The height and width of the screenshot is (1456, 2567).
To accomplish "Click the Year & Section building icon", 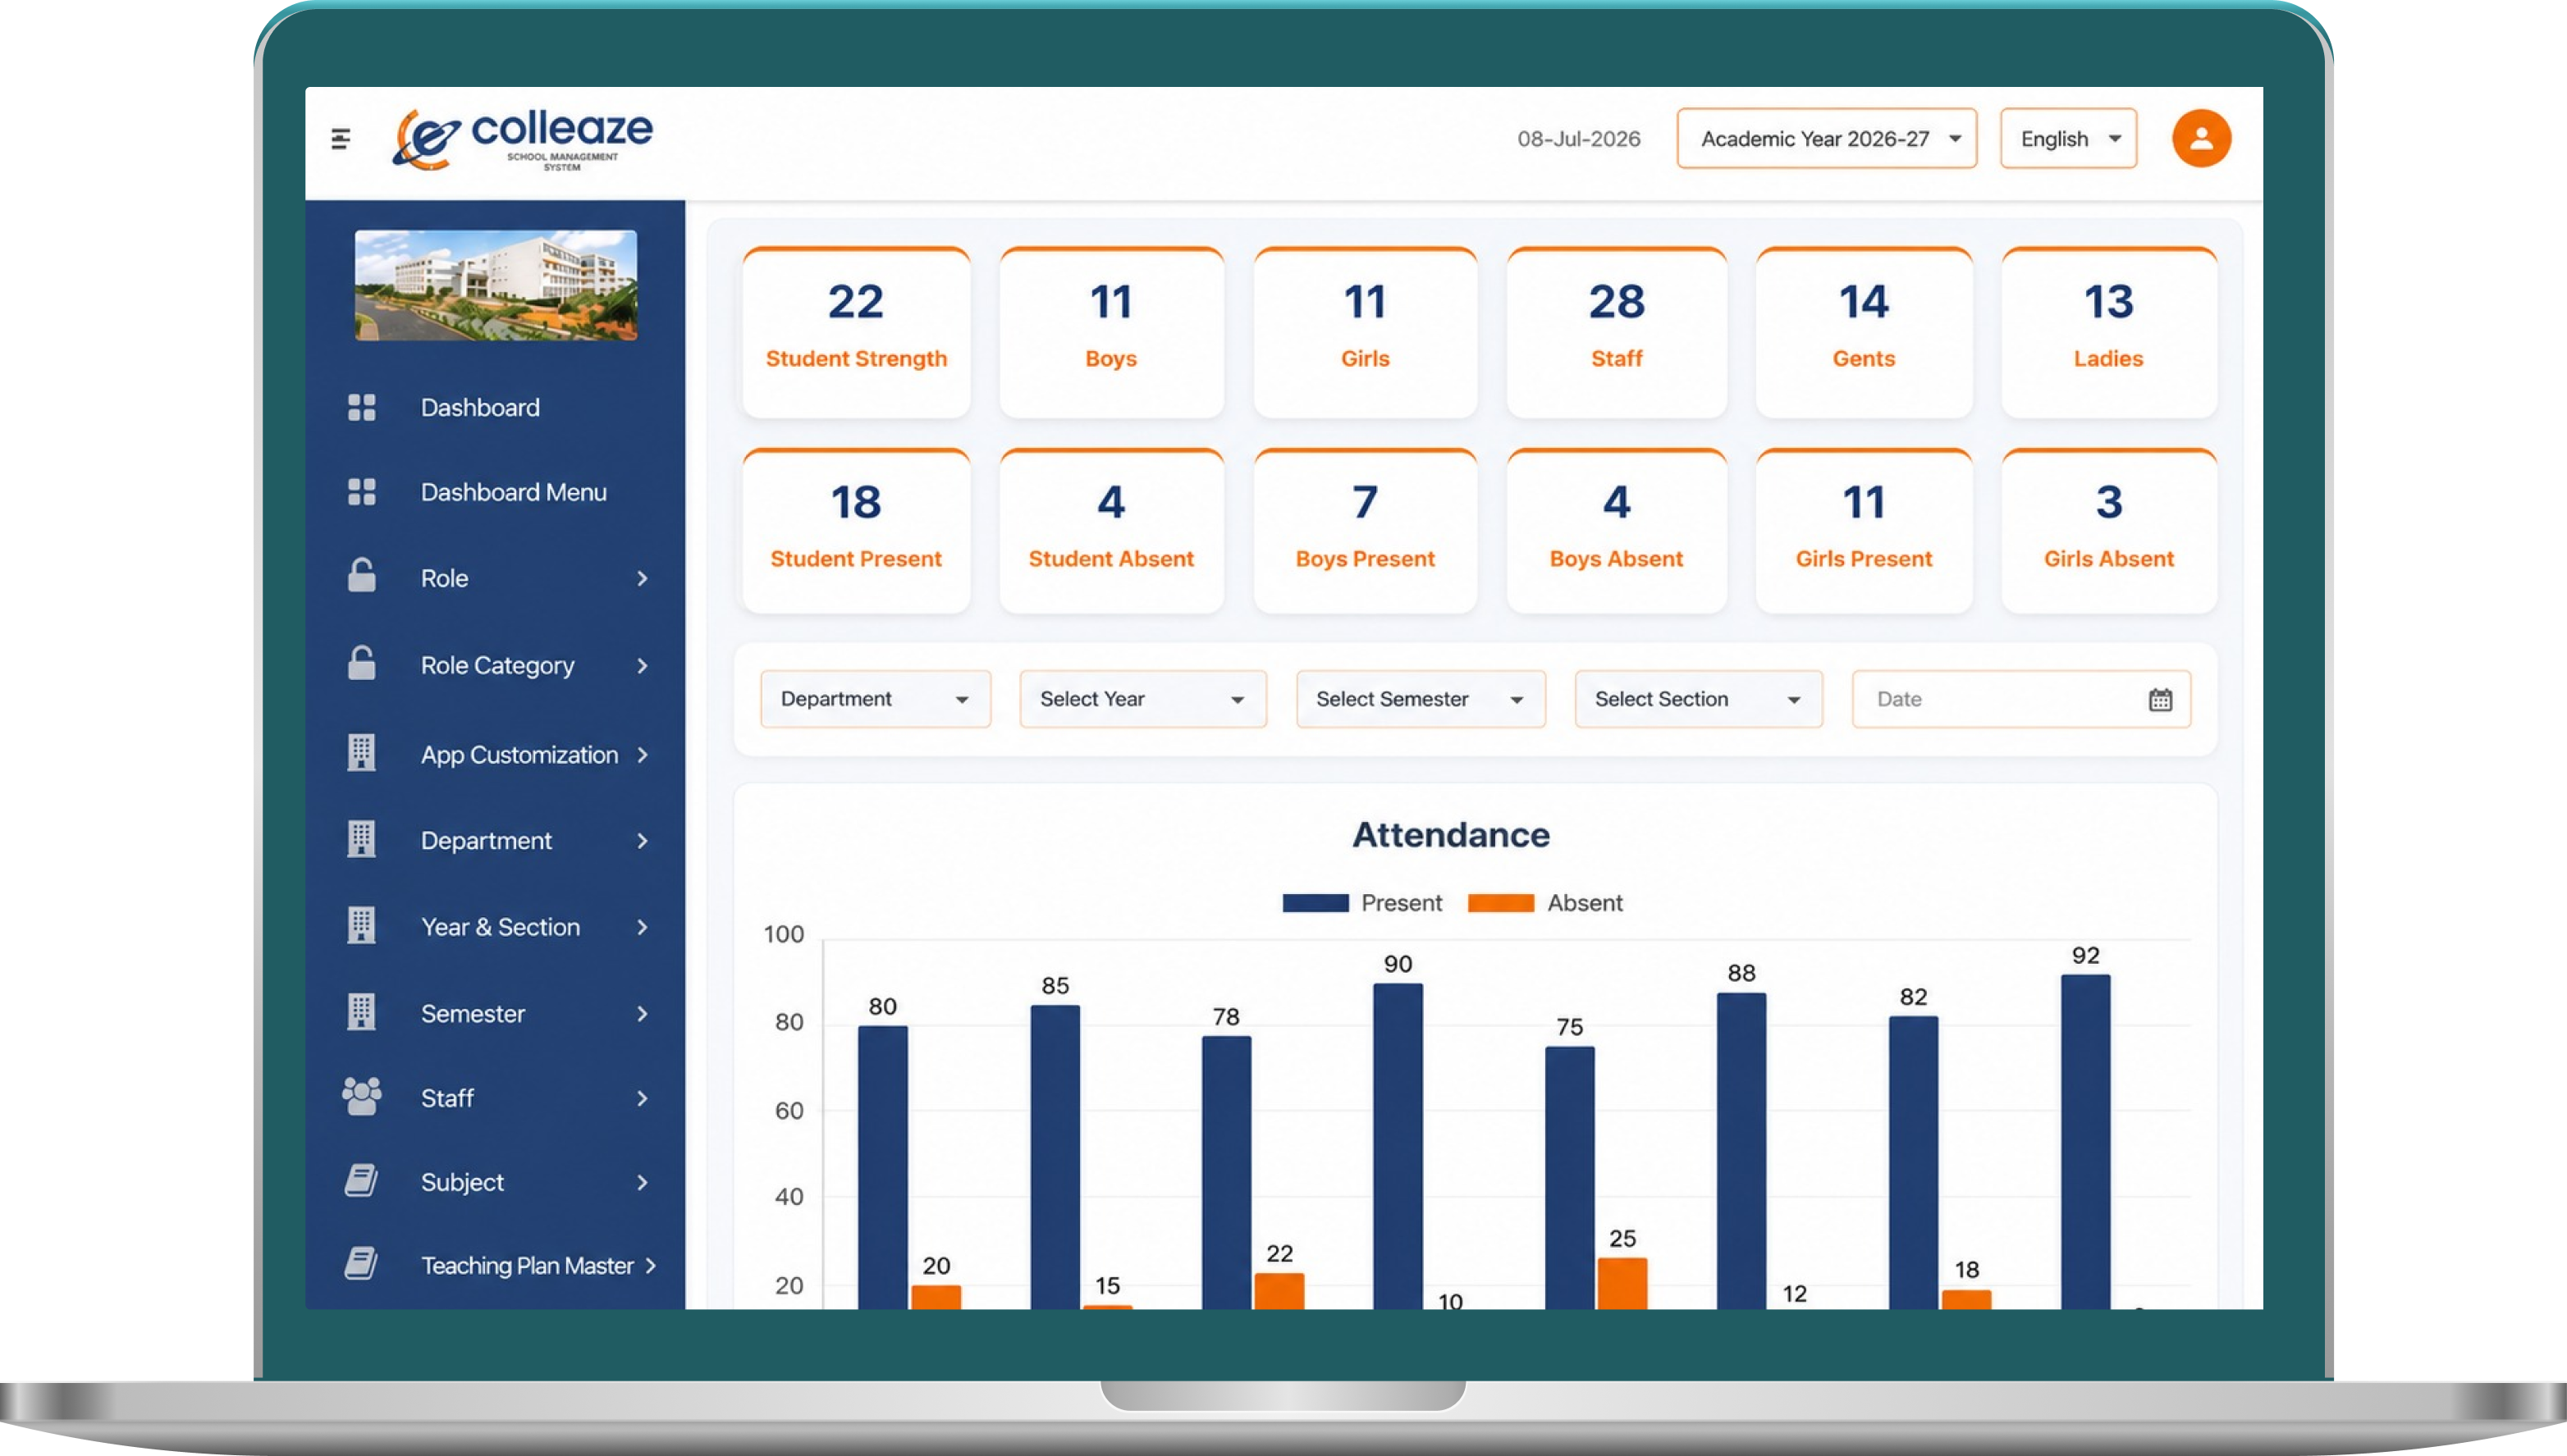I will [361, 925].
